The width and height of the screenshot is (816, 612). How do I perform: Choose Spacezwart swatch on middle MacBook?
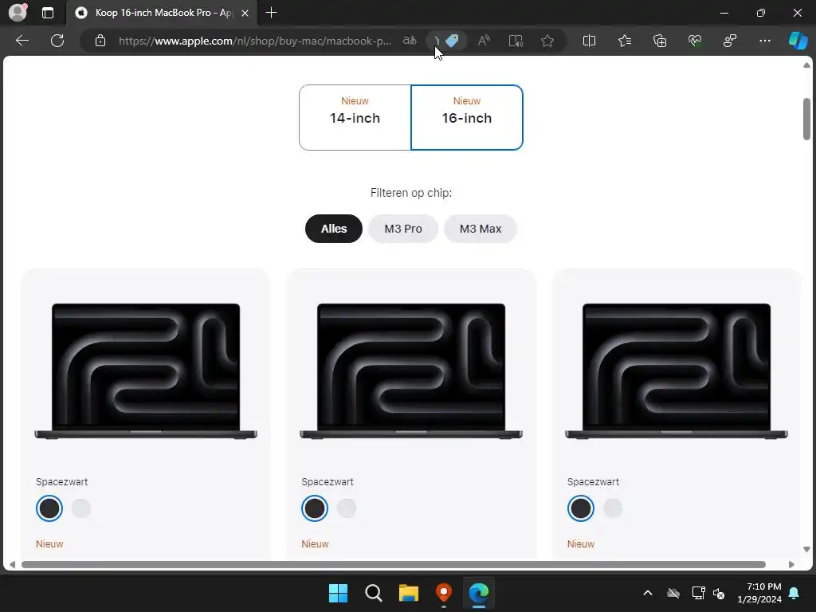(x=315, y=508)
